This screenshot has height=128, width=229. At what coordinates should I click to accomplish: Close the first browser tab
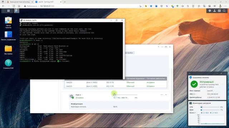point(32,2)
